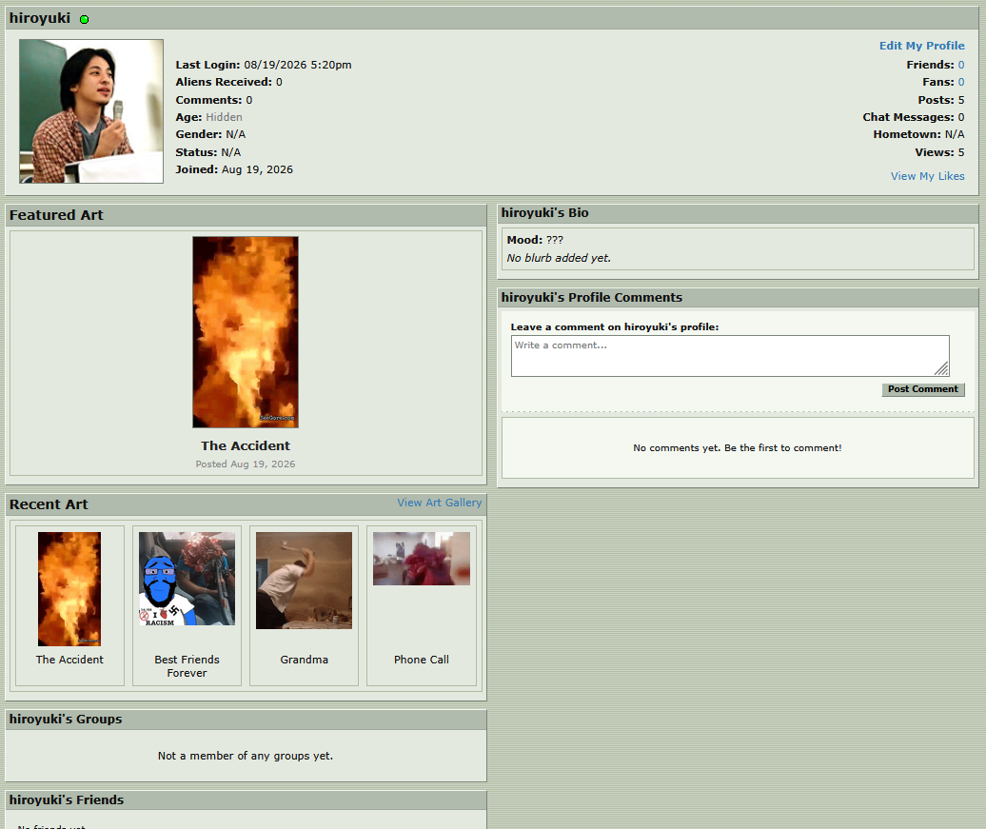The image size is (986, 829).
Task: Click the Chat Messages: 0 stat
Action: pyautogui.click(x=913, y=117)
